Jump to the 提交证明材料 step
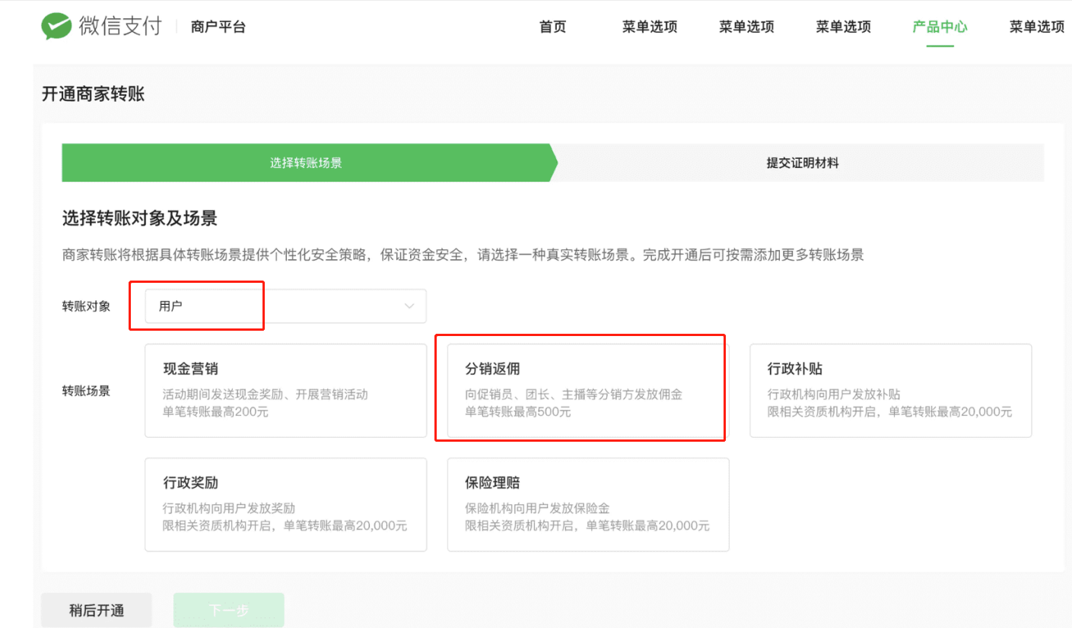This screenshot has width=1072, height=628. click(802, 163)
